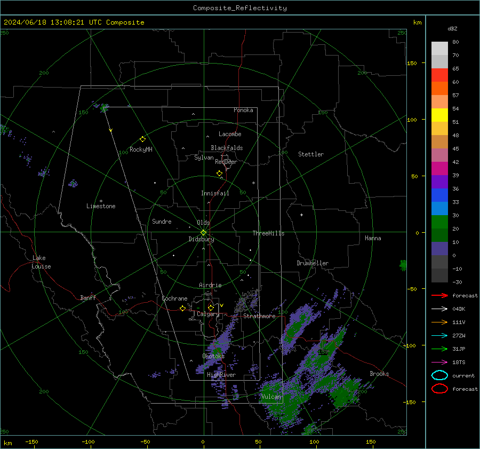This screenshot has width=480, height=449.
Task: Click the Sylvan label
Action: coord(204,157)
